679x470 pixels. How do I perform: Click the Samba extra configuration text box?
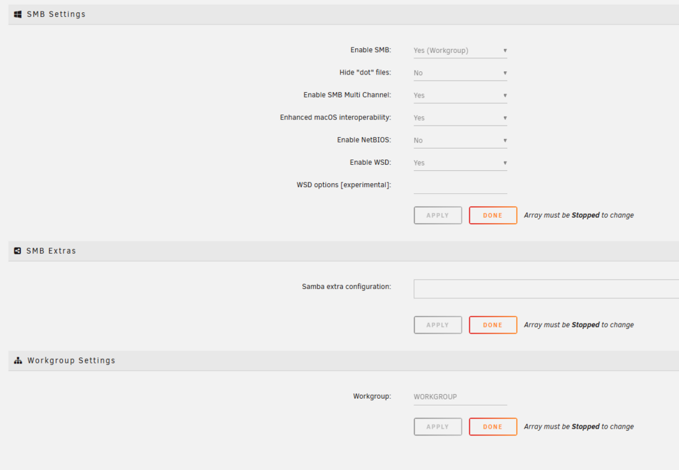[546, 289]
